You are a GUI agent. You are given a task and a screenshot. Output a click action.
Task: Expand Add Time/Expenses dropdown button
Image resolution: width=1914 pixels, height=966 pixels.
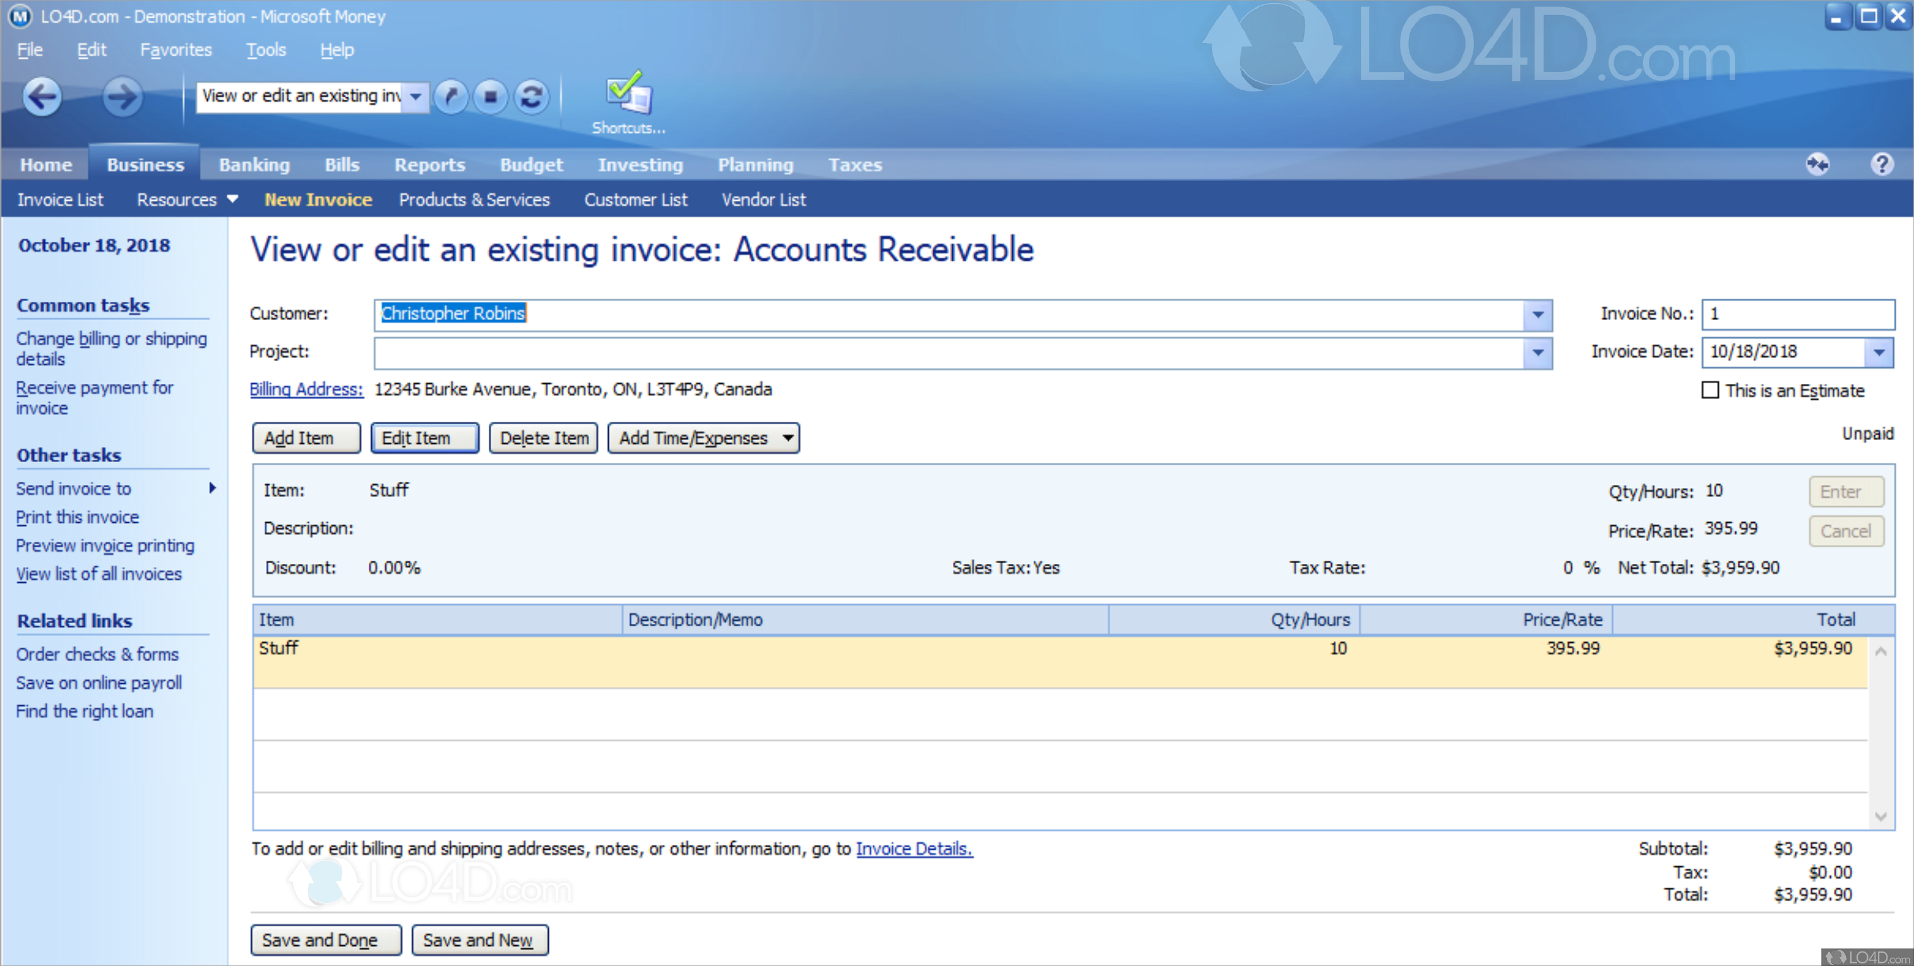click(787, 438)
